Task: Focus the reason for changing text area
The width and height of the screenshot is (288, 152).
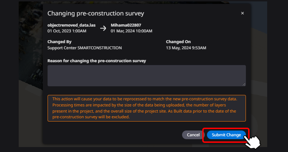Action: point(146,75)
